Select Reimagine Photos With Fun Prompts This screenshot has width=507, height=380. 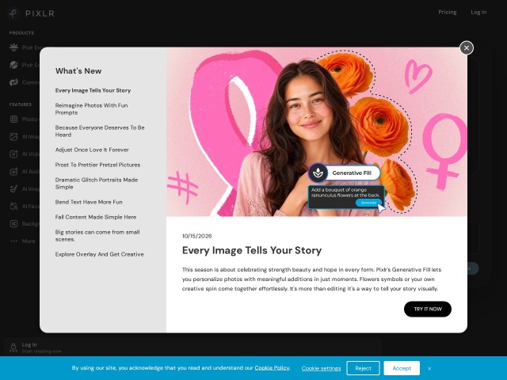tap(92, 109)
